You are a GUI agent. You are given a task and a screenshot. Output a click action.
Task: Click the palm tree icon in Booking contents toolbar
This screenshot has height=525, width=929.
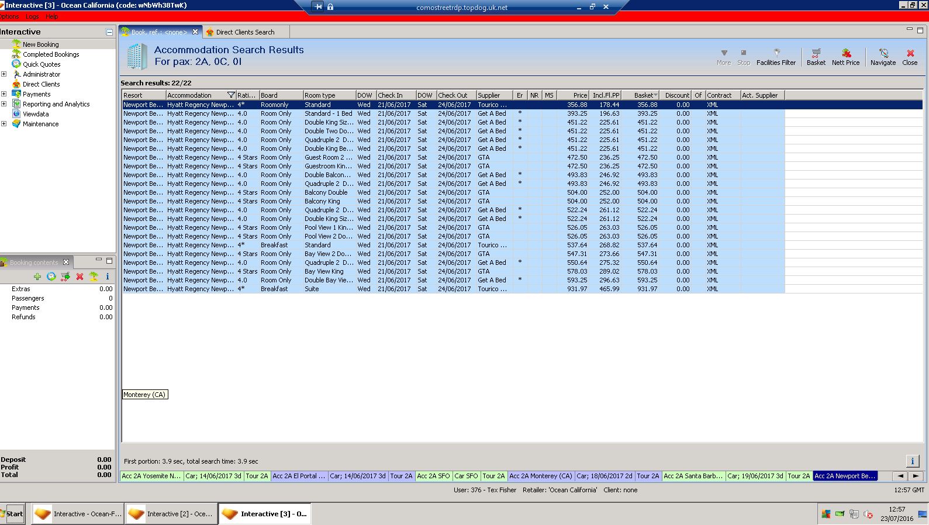pos(94,277)
